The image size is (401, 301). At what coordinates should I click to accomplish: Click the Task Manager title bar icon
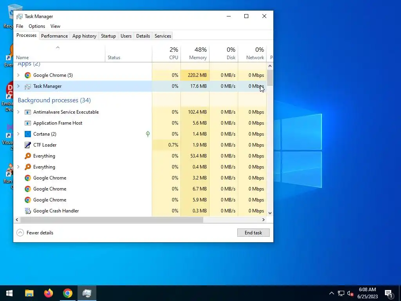pos(20,16)
